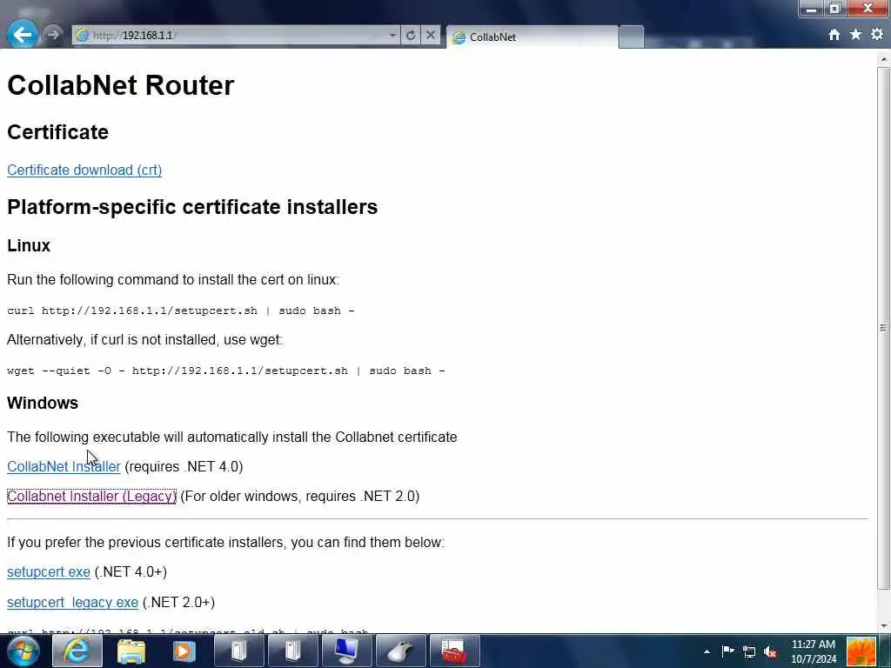Click the curl setupcert.sh command text

tap(181, 311)
